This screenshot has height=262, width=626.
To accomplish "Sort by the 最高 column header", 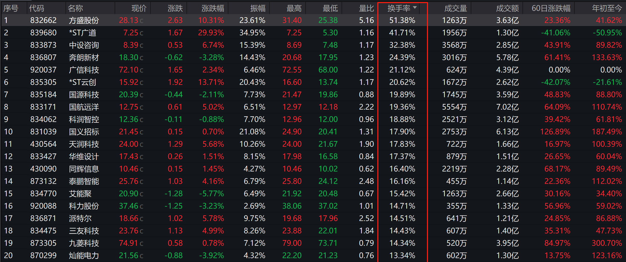I will 294,8.
